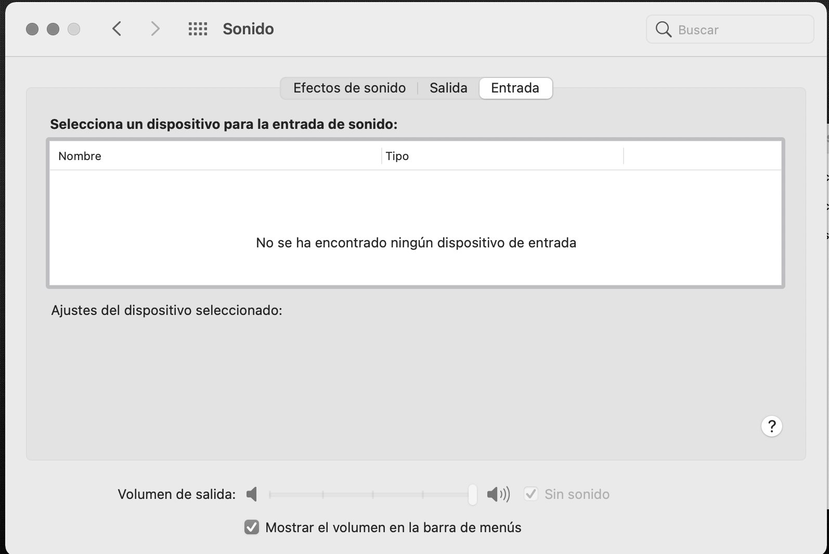Click 'Selecciona un dispositivo para la entrada de sonido:'

pyautogui.click(x=224, y=124)
